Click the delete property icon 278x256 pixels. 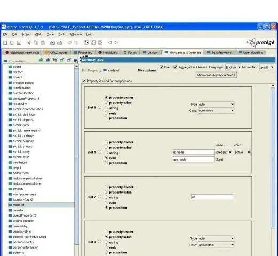[x=76, y=60]
